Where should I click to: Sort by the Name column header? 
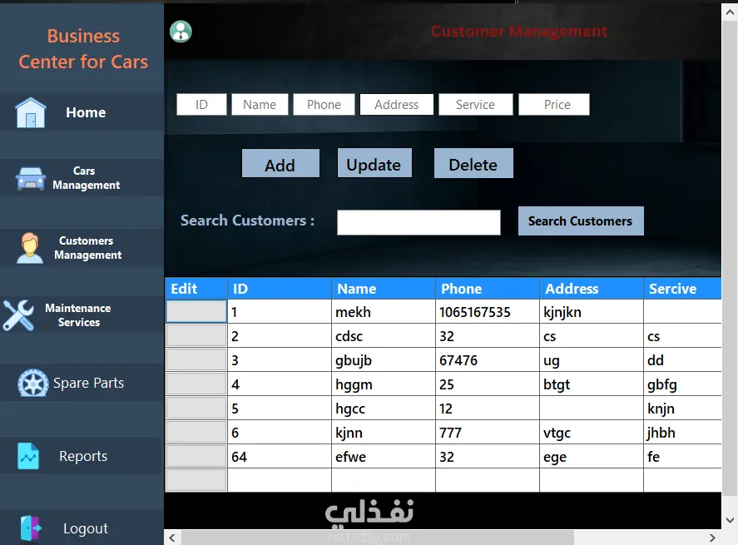tap(384, 289)
